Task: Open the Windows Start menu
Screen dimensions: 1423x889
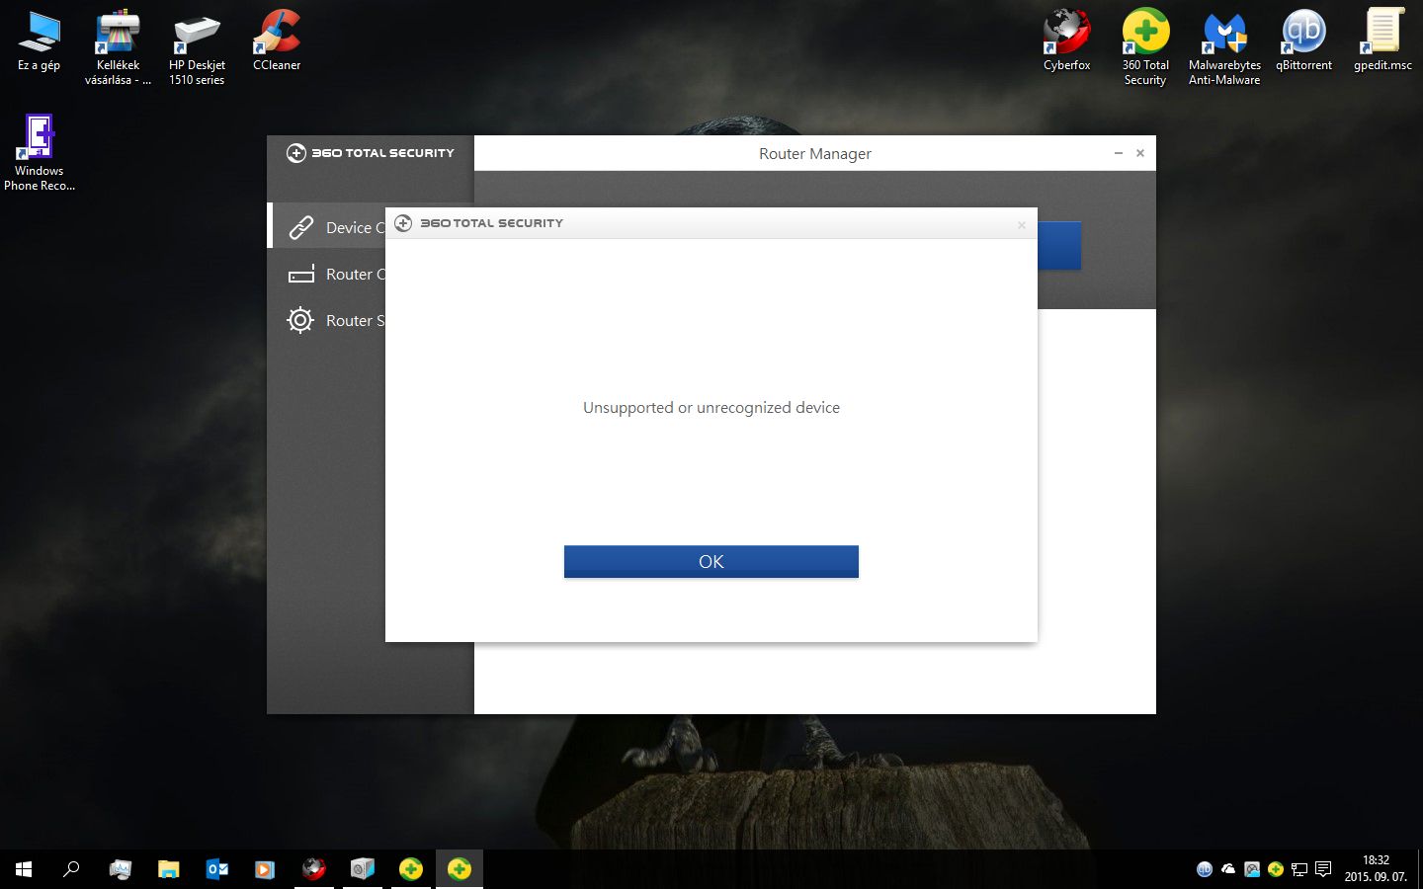Action: coord(24,869)
